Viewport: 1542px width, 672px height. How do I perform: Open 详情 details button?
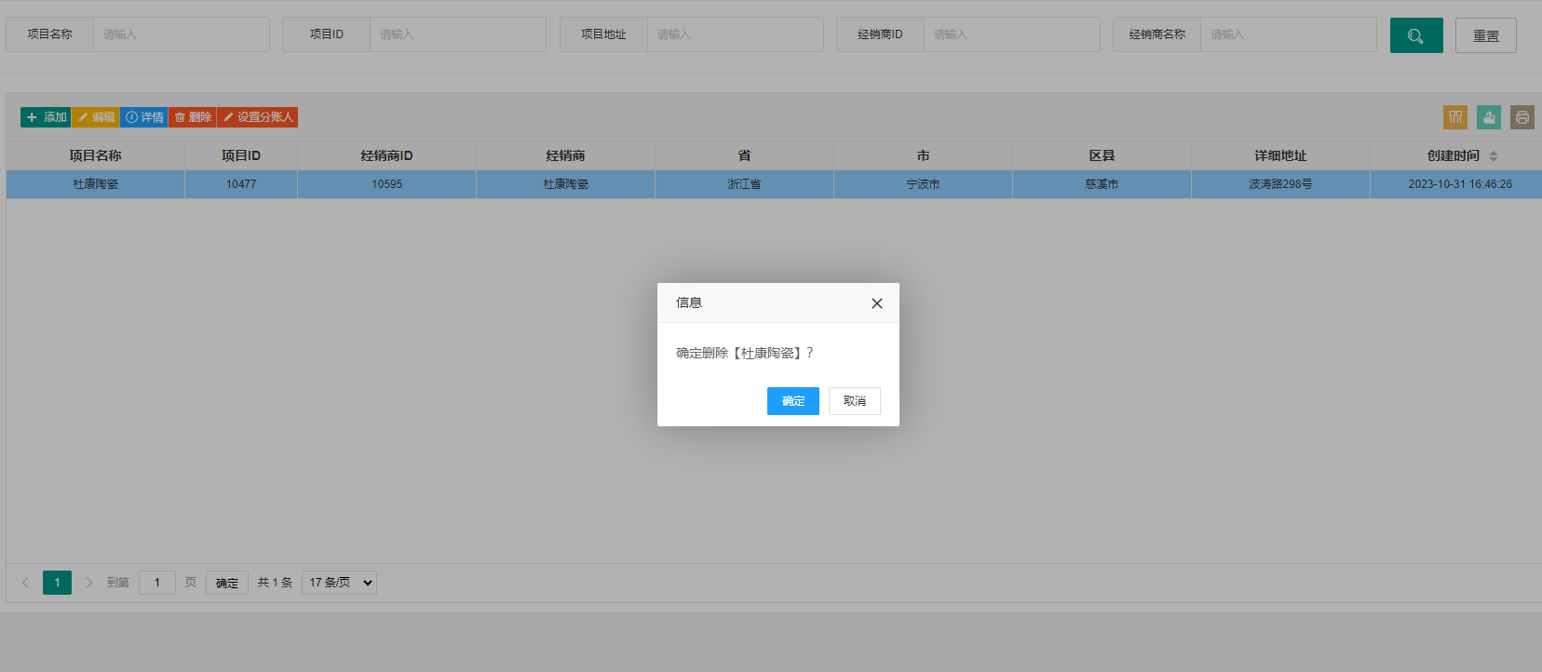point(144,117)
